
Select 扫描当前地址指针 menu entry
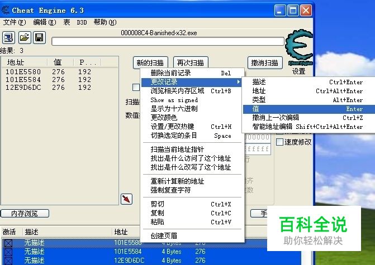tap(192, 150)
